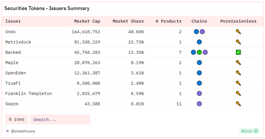Click the key icon in Ondo row
The width and height of the screenshot is (265, 139).
pos(238,32)
